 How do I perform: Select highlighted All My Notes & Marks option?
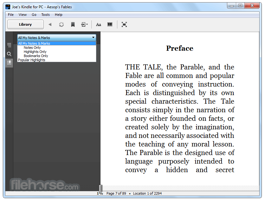(57, 43)
